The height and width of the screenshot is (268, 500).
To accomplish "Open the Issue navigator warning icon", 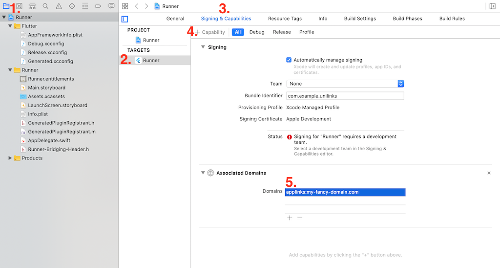I will coord(59,6).
